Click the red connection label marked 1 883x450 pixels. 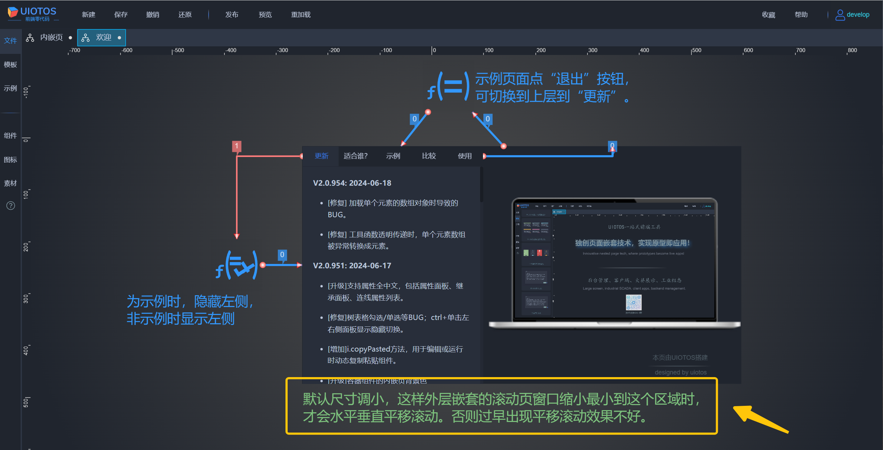coord(236,146)
